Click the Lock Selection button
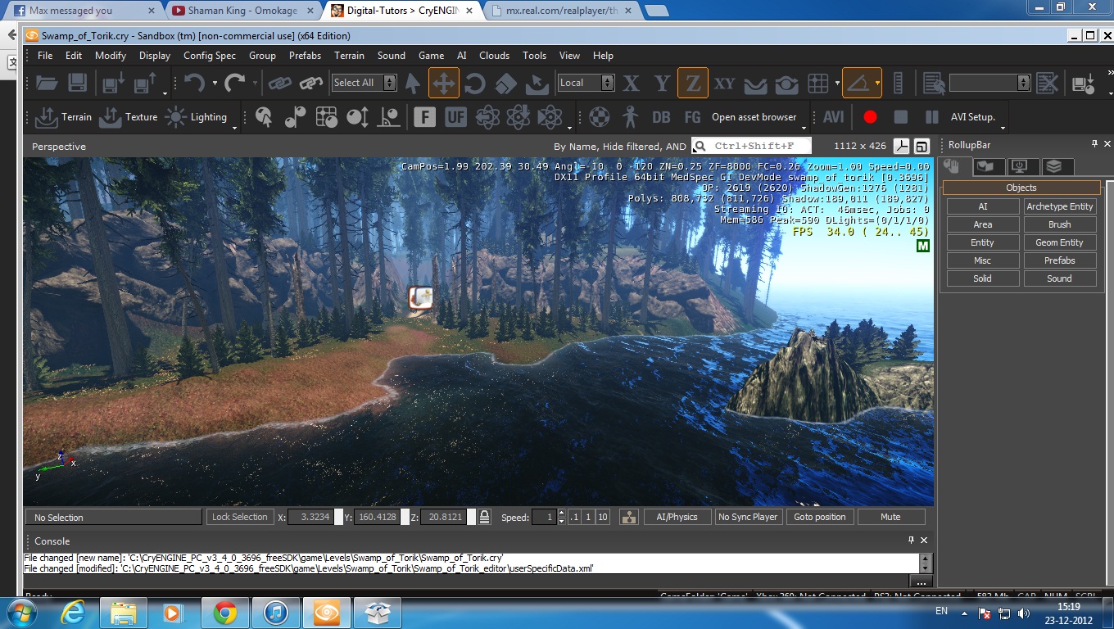 tap(239, 517)
